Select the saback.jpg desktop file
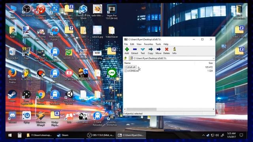 point(98,32)
